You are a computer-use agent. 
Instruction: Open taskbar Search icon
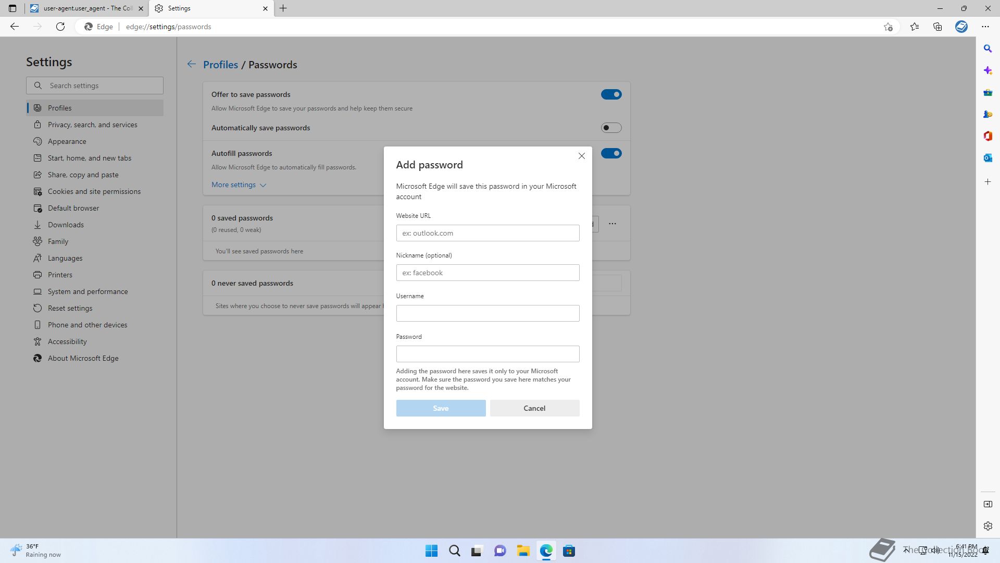pos(455,551)
